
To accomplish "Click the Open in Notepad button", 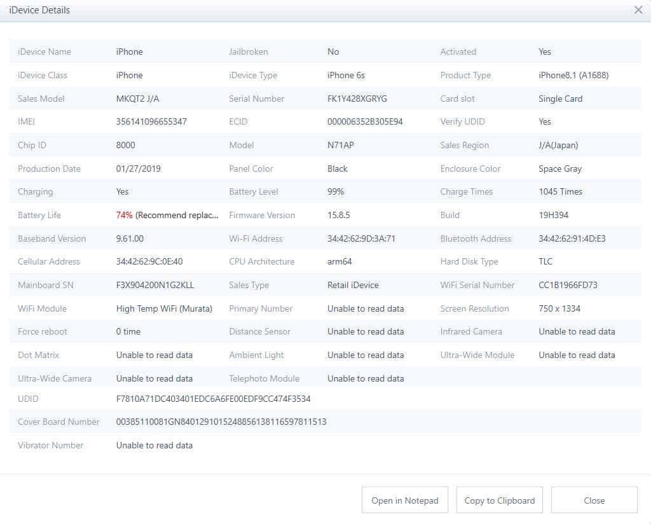I will (405, 500).
